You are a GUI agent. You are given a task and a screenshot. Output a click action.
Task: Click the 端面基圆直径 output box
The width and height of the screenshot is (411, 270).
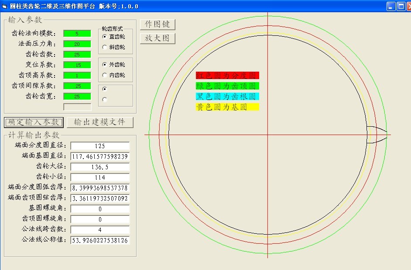(100, 156)
